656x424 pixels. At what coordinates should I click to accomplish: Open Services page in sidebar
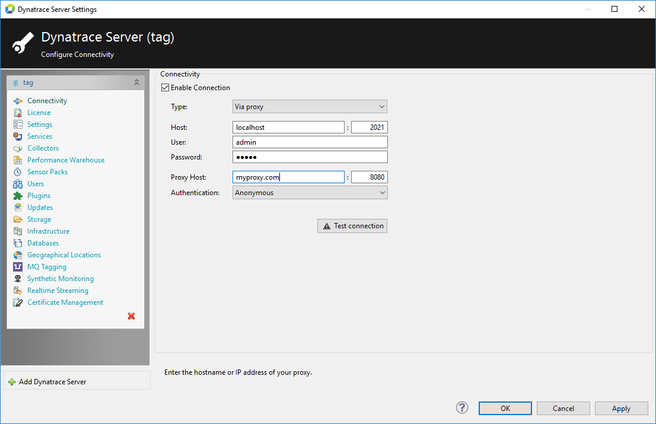coord(40,136)
